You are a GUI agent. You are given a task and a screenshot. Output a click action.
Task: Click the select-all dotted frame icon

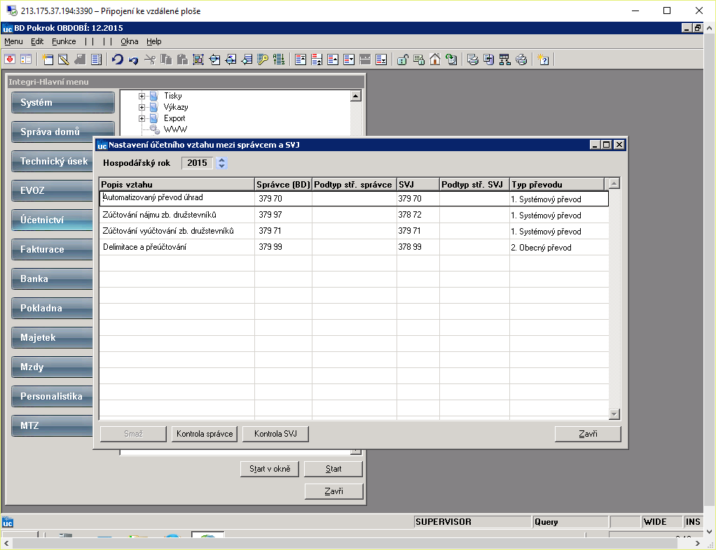pos(198,59)
